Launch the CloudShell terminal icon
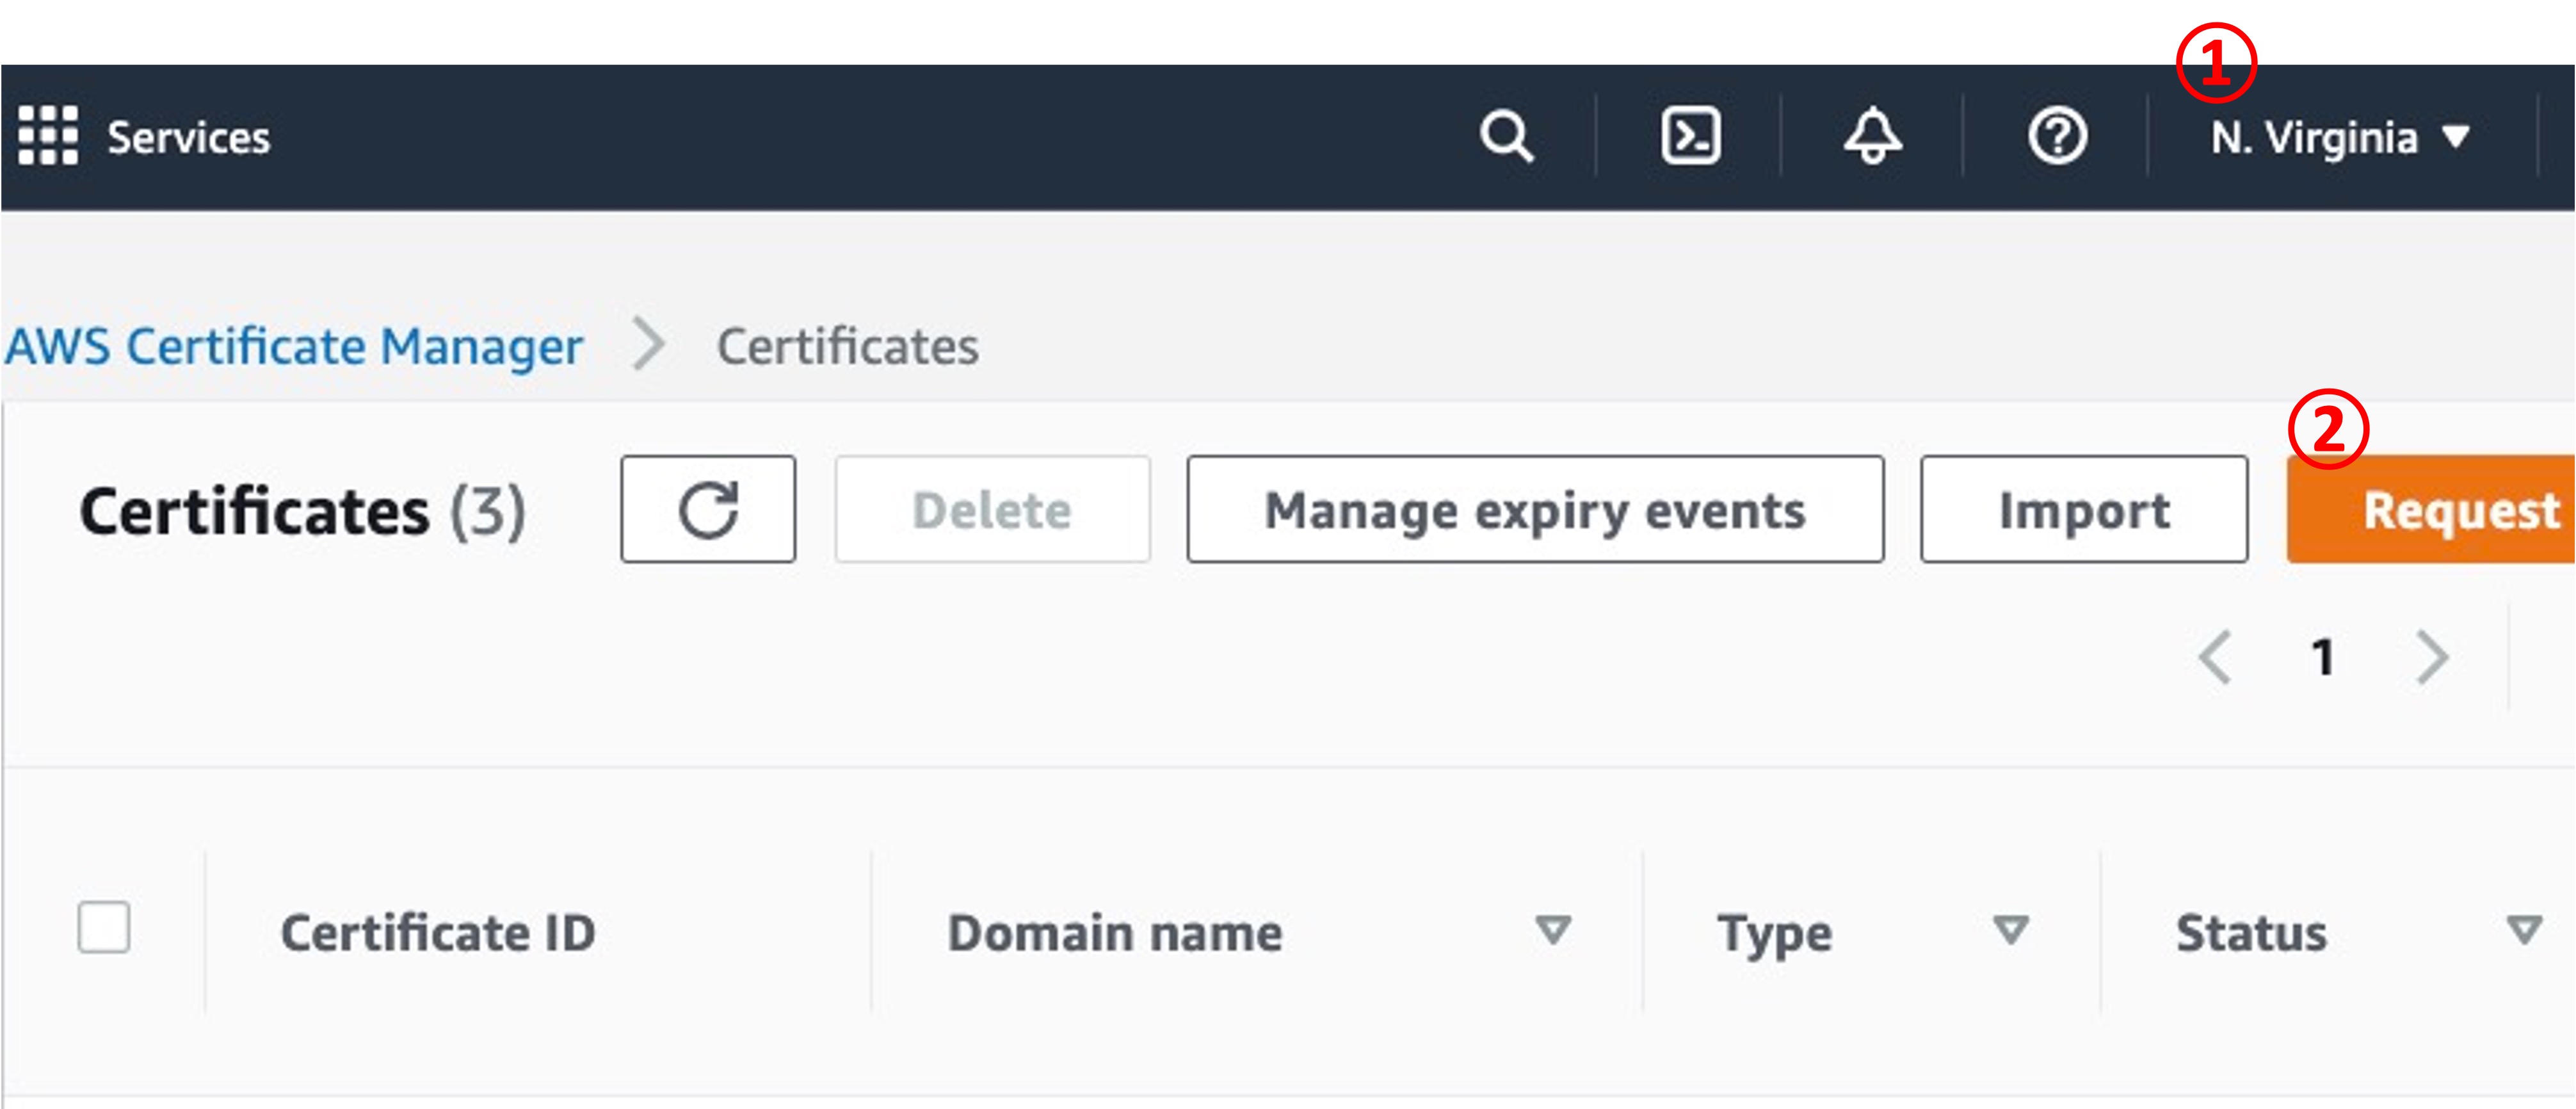Image resolution: width=2576 pixels, height=1109 pixels. [x=1690, y=136]
